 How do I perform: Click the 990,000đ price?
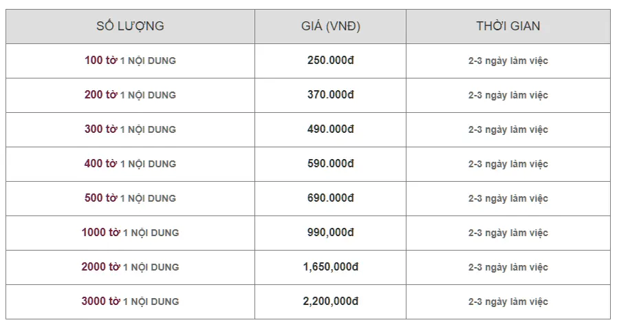(330, 233)
